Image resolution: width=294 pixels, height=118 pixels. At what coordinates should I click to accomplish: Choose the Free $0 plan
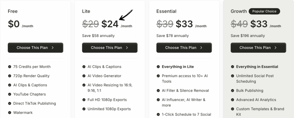[x=35, y=48]
